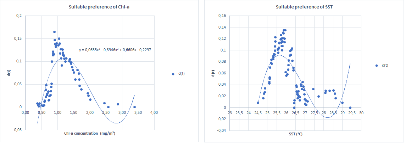Select the Chl-a chart title text
411x147 pixels.
99,7
